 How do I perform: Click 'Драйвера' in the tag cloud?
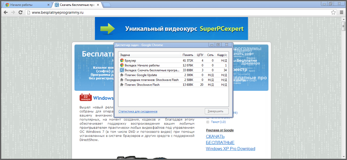[x=251, y=63]
